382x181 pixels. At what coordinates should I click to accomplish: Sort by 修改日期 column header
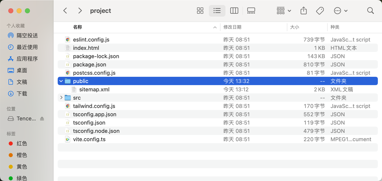pos(232,27)
